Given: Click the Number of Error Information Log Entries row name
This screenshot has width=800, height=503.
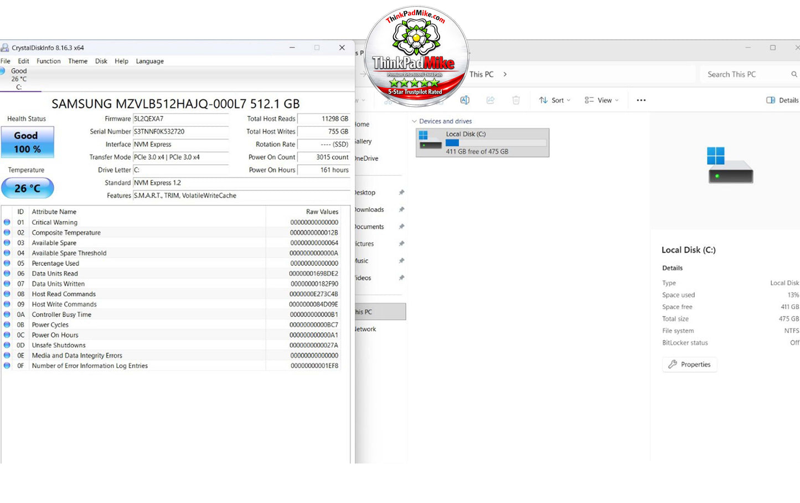Looking at the screenshot, I should pos(90,366).
